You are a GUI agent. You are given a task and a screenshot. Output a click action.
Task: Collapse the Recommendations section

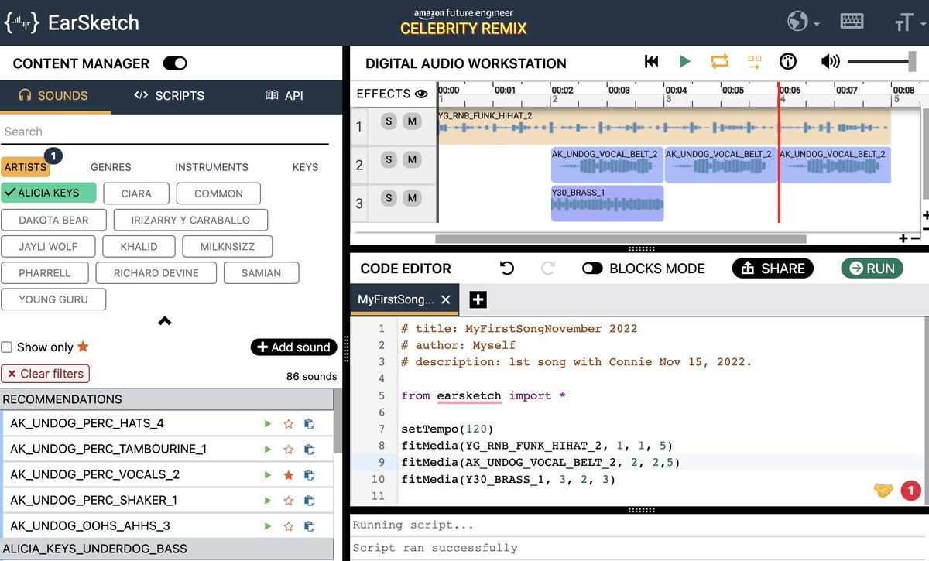coord(166,399)
